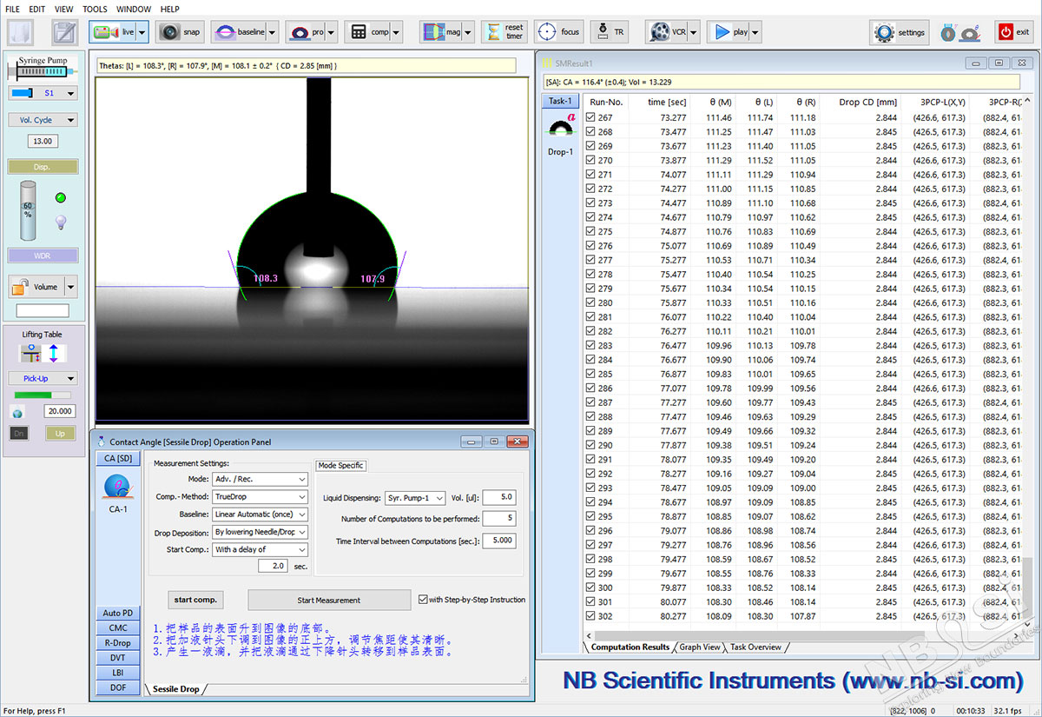1042x717 pixels.
Task: Click the baseline tool icon
Action: tap(224, 32)
